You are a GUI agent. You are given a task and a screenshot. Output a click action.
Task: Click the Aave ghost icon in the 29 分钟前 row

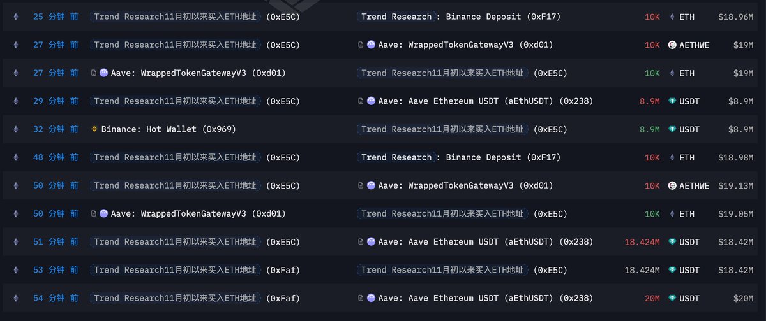pyautogui.click(x=371, y=101)
